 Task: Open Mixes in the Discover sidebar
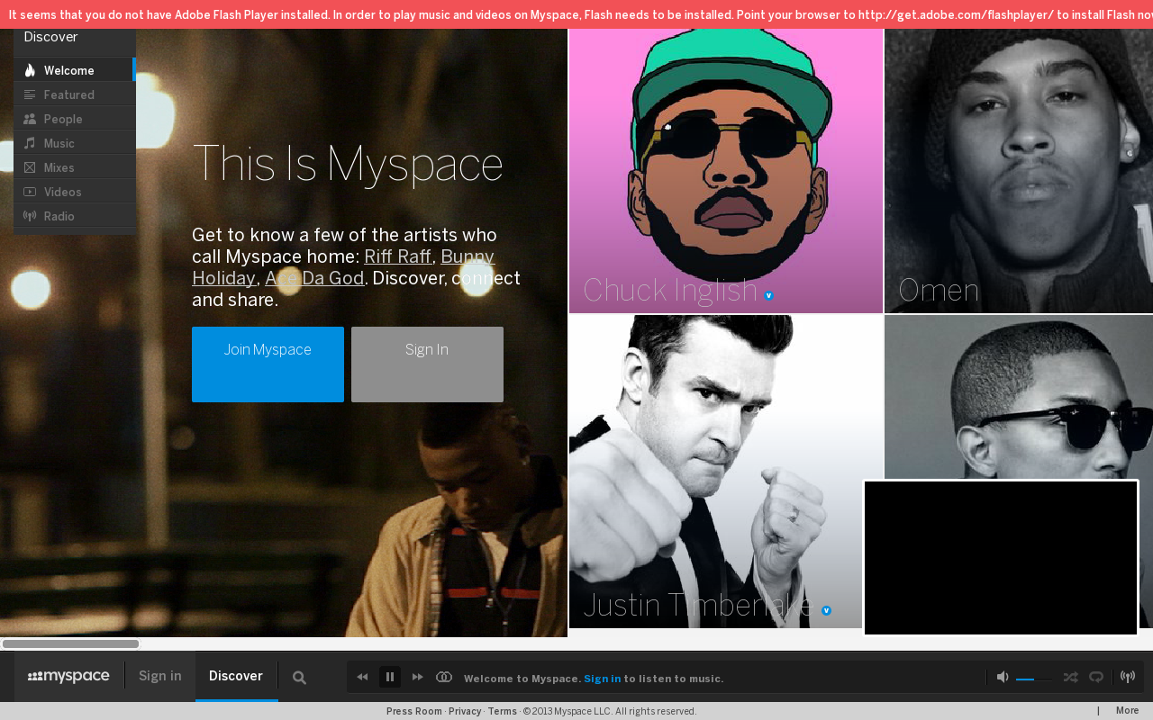75,167
